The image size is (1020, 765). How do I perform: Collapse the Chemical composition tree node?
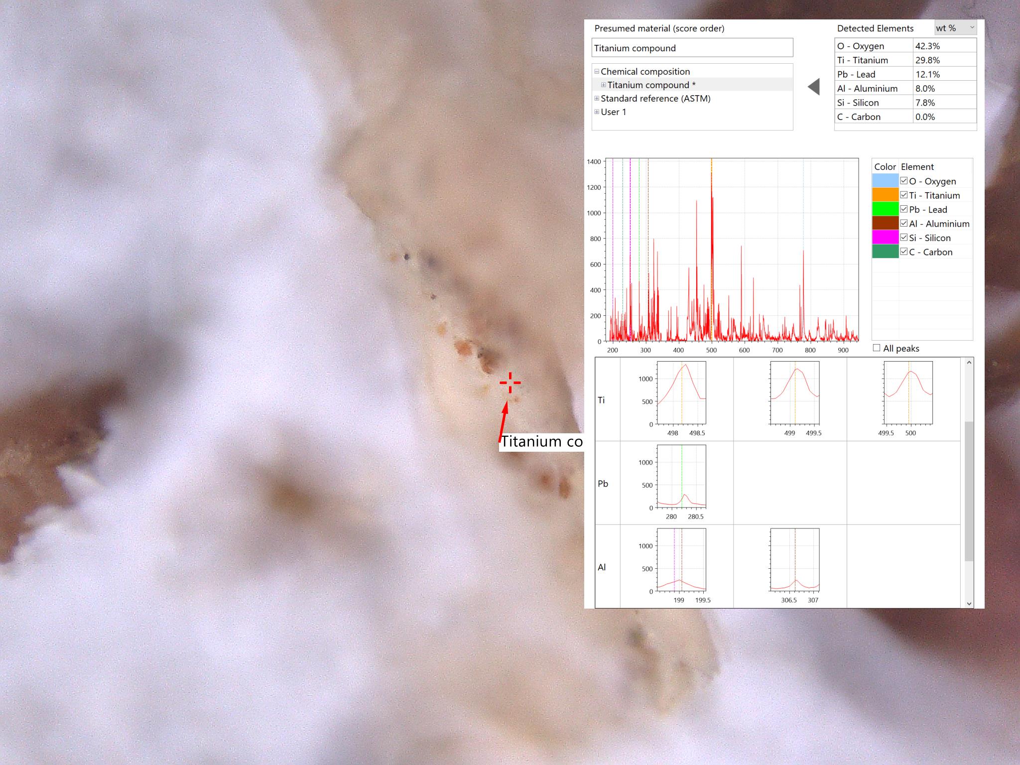point(597,72)
